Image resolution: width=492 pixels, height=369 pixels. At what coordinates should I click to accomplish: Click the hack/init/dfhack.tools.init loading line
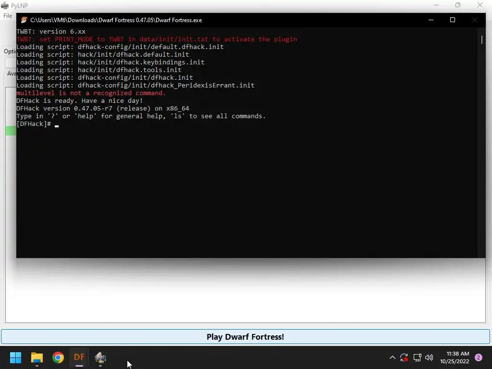(99, 70)
